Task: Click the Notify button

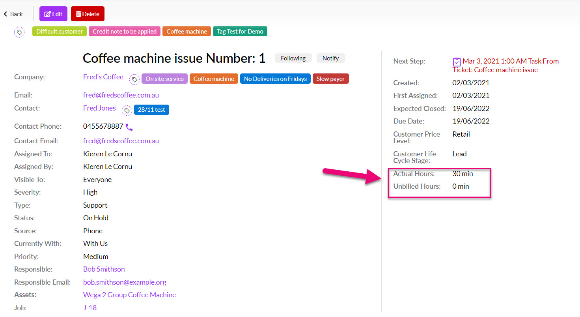Action: pyautogui.click(x=330, y=58)
